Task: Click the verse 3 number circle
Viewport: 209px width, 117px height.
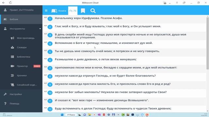Action: pos(50,35)
